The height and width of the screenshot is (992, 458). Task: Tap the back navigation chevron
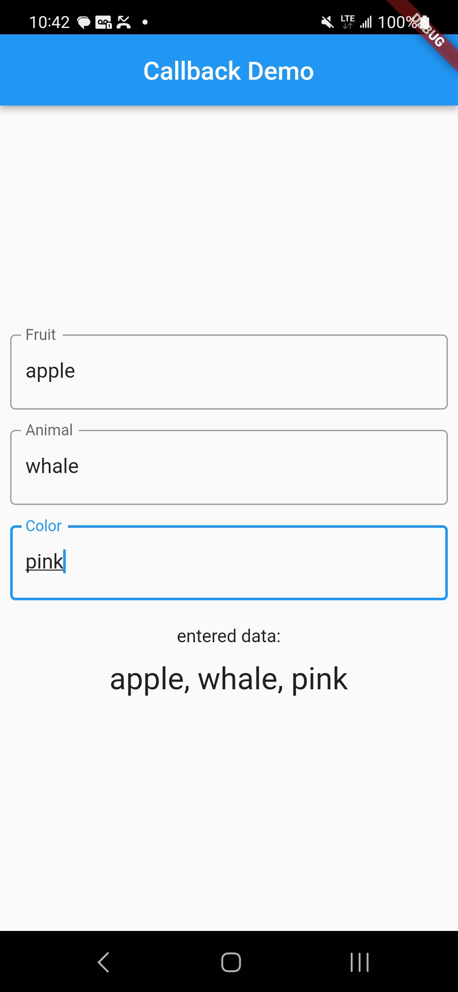click(103, 961)
